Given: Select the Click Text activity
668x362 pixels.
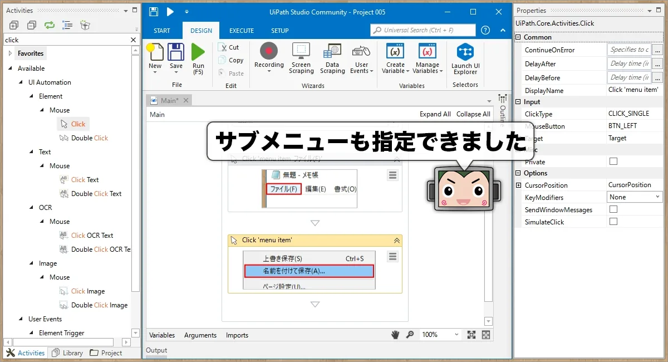Looking at the screenshot, I should [79, 180].
